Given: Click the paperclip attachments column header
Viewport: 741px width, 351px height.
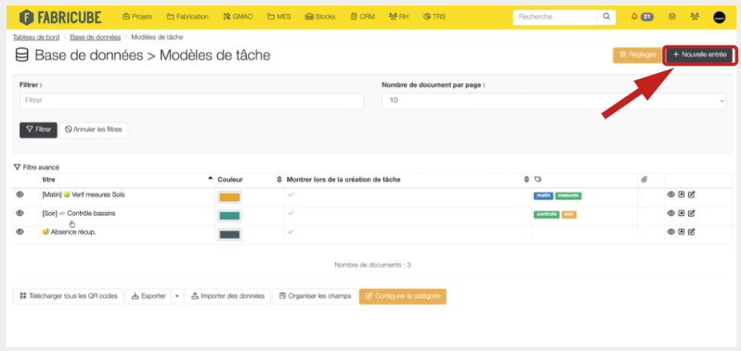Looking at the screenshot, I should [x=643, y=180].
